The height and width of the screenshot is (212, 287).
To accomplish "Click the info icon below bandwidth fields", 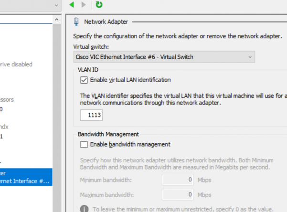I will (x=84, y=209).
